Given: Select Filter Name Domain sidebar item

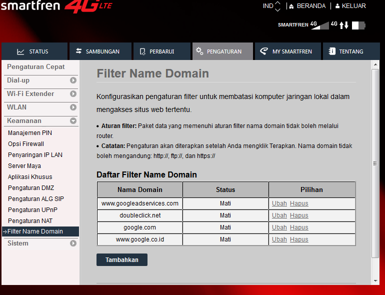Looking at the screenshot, I should click(40, 231).
